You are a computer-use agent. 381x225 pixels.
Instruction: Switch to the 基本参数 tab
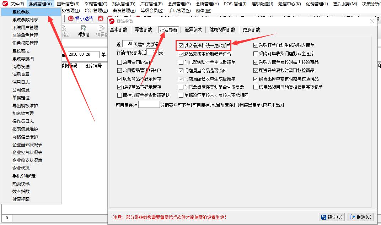pos(119,29)
